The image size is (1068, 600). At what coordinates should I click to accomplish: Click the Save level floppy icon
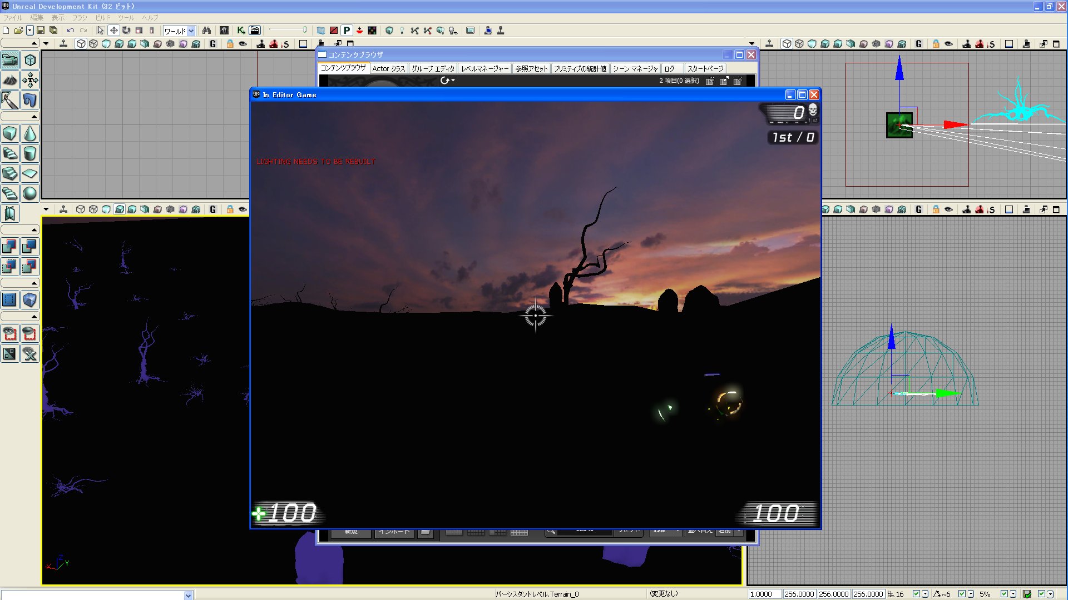[x=41, y=31]
